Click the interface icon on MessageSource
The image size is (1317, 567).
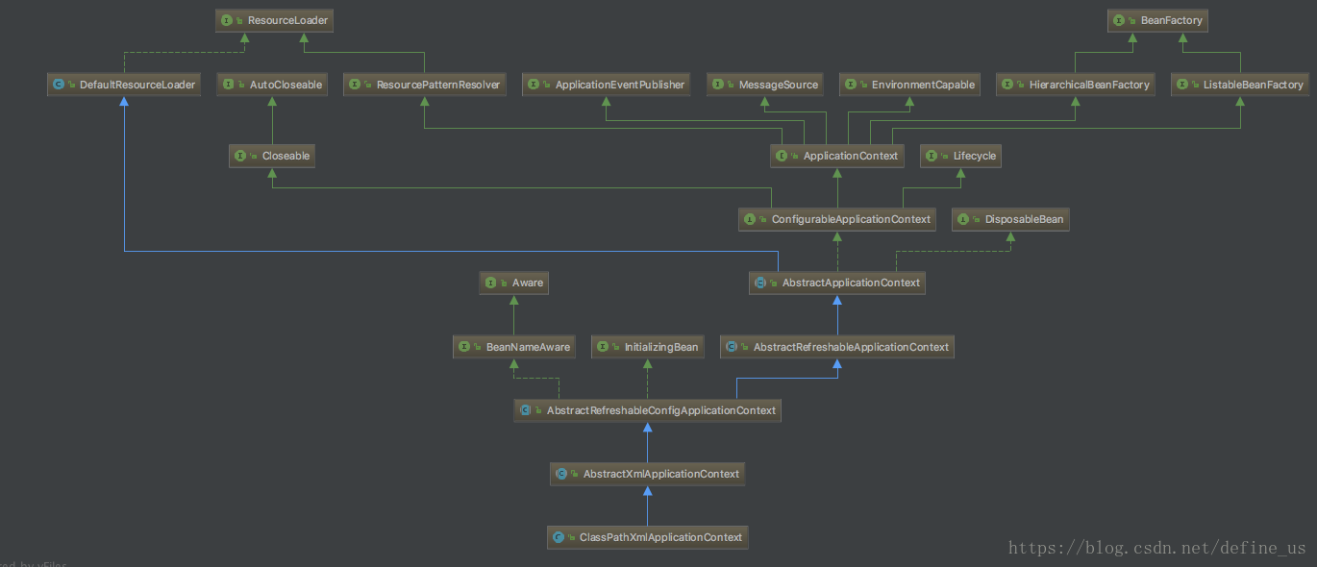pos(718,85)
